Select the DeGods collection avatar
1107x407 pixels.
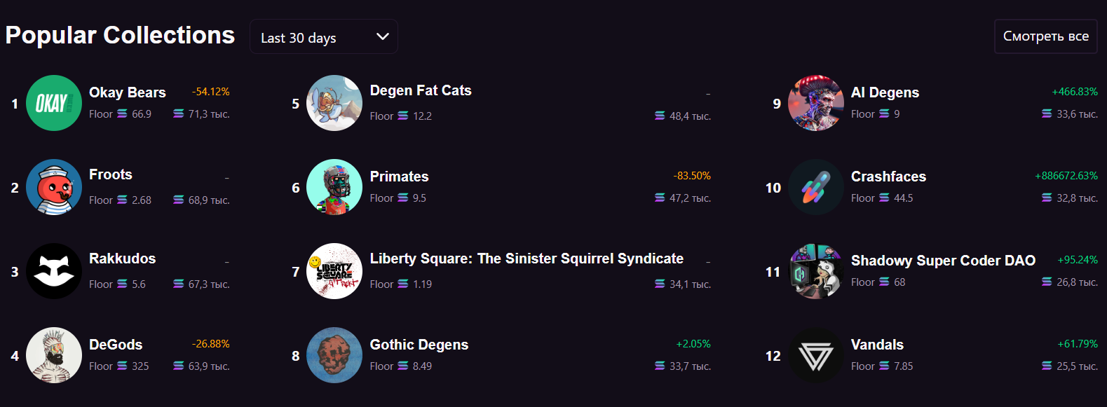(54, 355)
